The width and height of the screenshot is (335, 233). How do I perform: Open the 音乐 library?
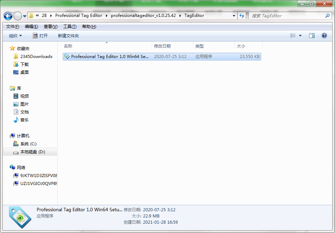[x=25, y=120]
